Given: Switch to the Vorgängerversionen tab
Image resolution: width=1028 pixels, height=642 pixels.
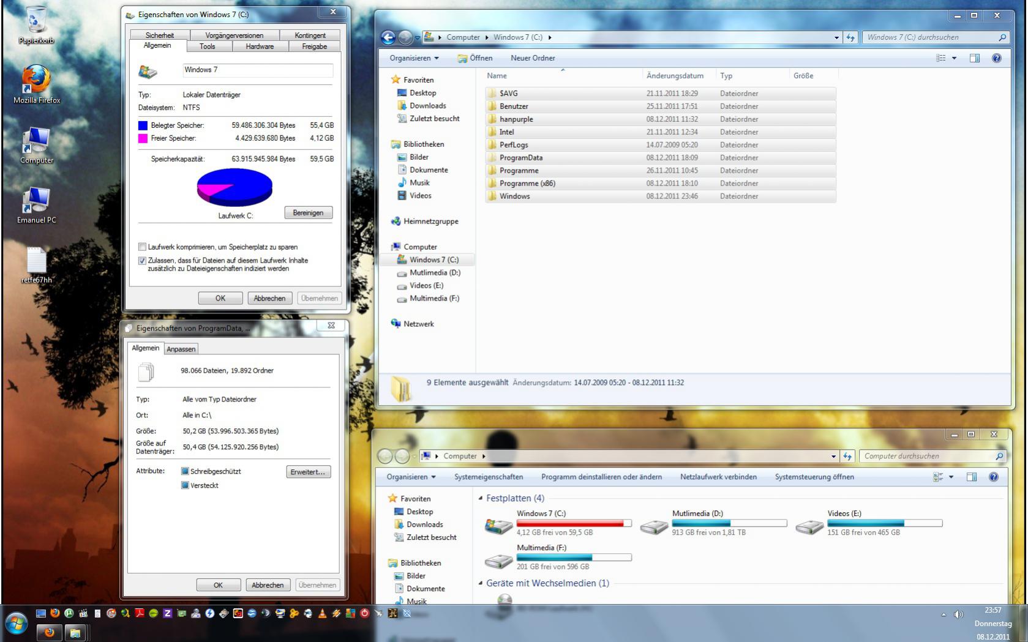Looking at the screenshot, I should coord(234,35).
